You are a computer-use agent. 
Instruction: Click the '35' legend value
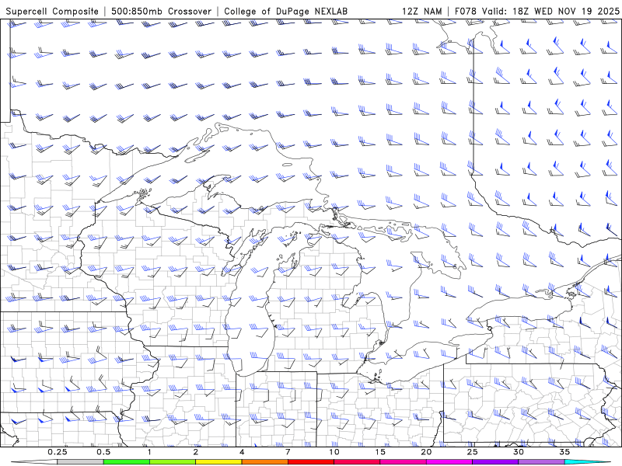(x=564, y=452)
